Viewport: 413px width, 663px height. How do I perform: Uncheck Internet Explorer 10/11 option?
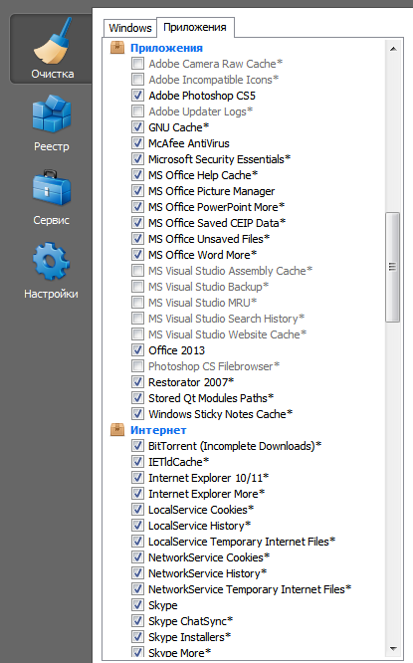pyautogui.click(x=137, y=478)
